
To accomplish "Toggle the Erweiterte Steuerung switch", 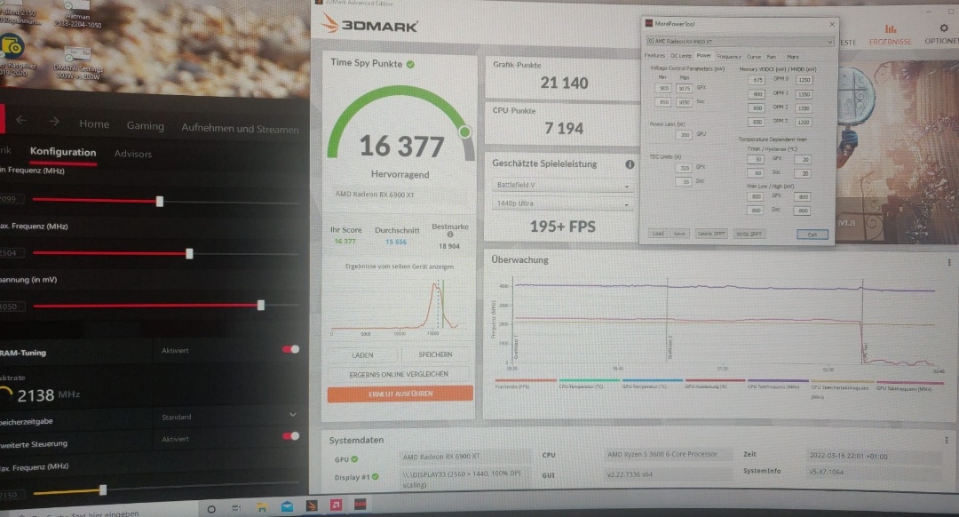I will (291, 436).
